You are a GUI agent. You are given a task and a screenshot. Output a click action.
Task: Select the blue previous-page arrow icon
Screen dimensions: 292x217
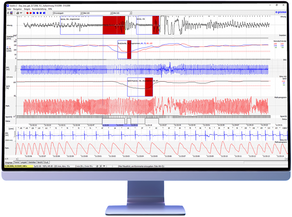tap(37, 13)
